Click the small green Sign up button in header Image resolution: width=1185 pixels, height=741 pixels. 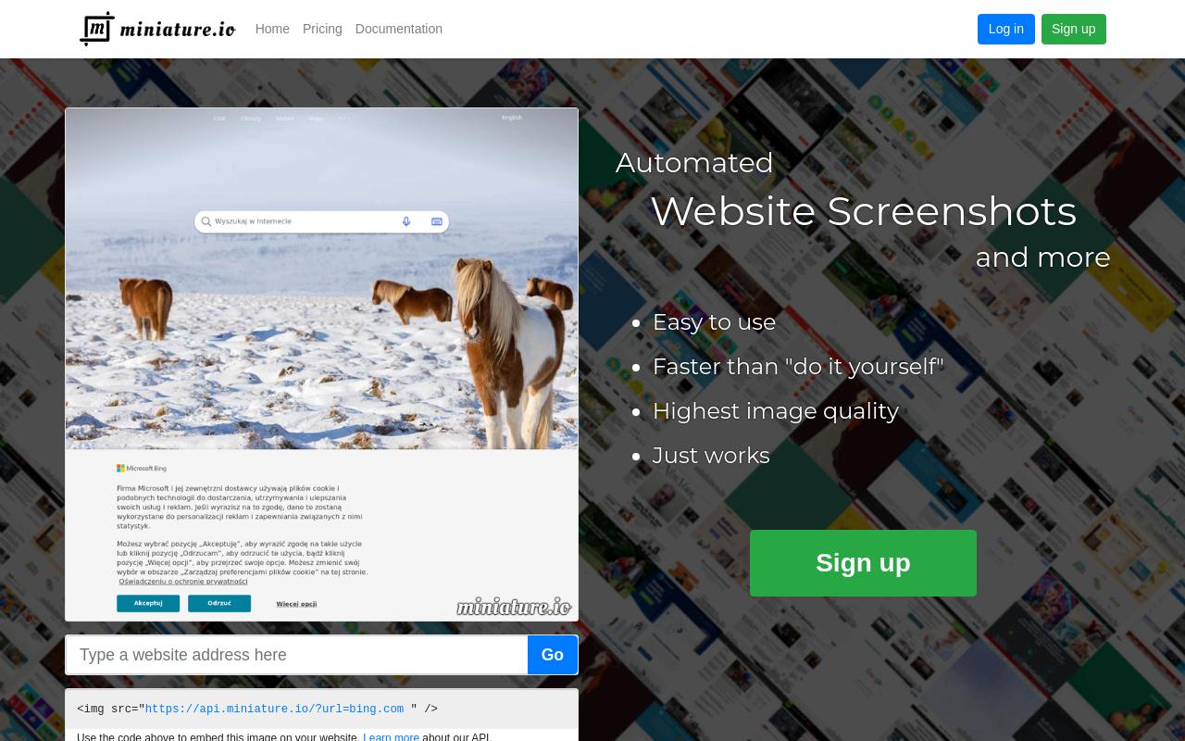coord(1073,29)
